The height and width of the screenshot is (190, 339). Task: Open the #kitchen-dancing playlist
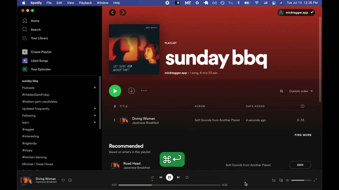pos(34,157)
